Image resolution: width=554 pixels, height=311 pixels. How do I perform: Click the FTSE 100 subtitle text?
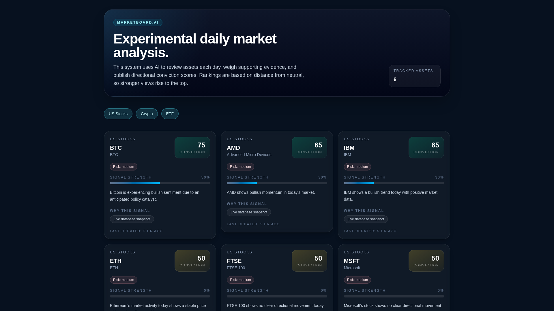click(236, 268)
